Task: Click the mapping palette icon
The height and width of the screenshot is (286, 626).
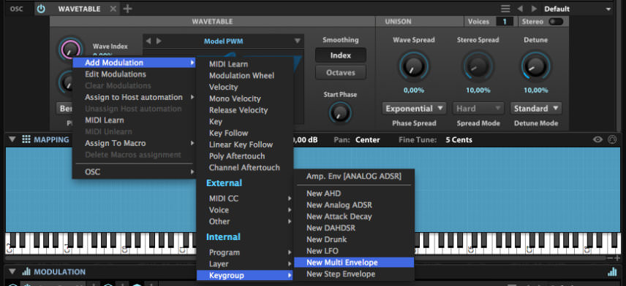Action: tap(611, 139)
